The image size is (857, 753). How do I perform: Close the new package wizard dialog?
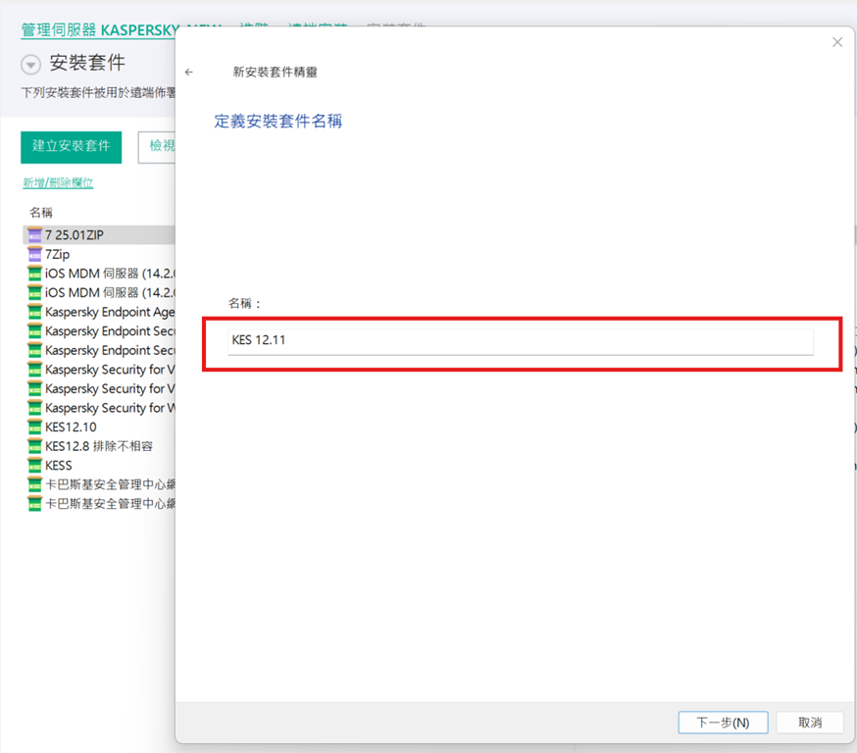[x=836, y=42]
